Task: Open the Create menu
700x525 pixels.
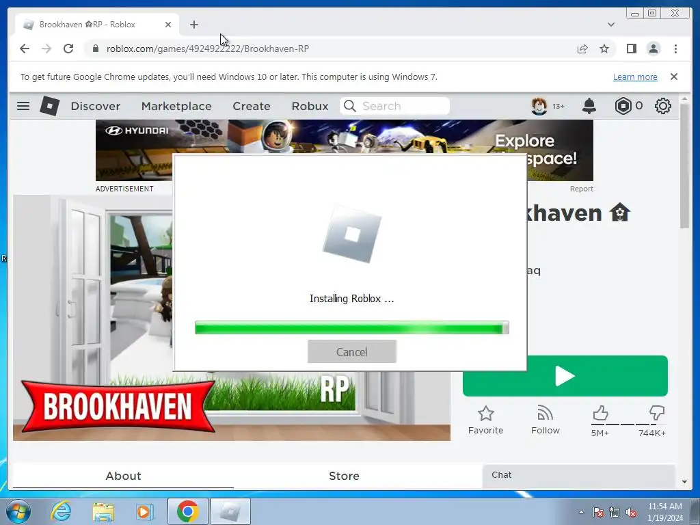Action: tap(252, 106)
